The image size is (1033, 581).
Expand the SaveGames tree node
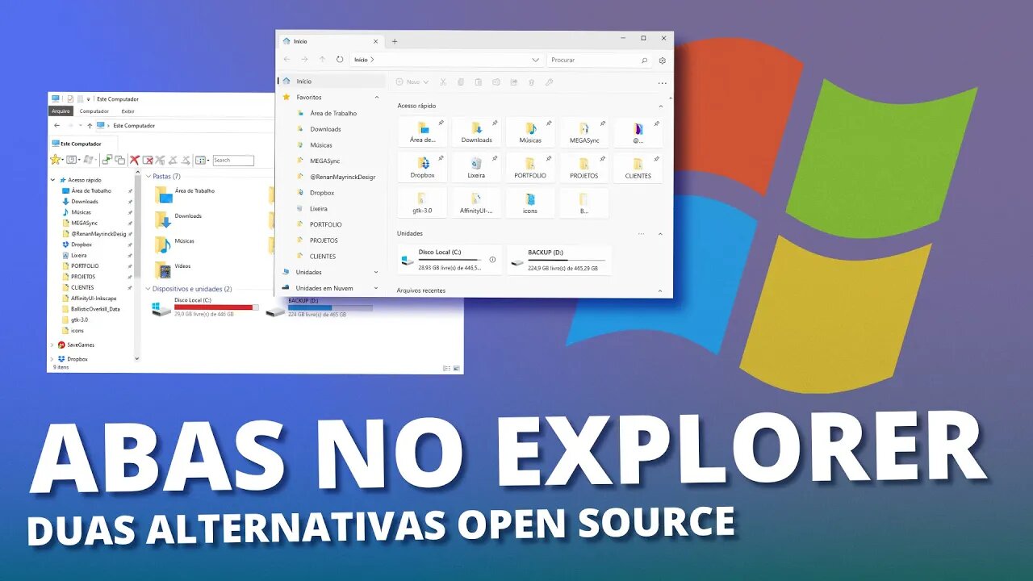[53, 345]
